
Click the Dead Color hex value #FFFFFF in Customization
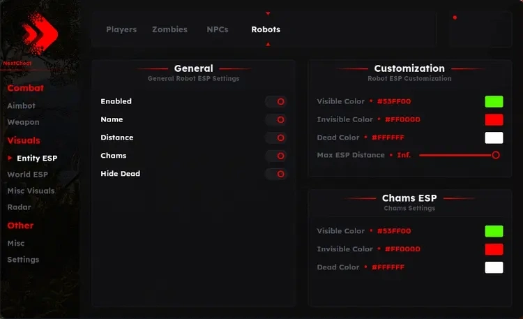pyautogui.click(x=388, y=138)
